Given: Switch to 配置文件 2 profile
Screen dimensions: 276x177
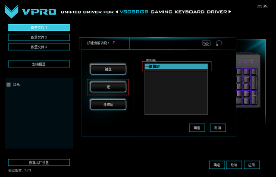Looking at the screenshot, I should click(x=39, y=38).
